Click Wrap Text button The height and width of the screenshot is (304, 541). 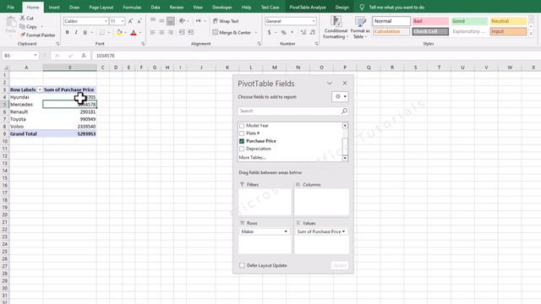226,21
